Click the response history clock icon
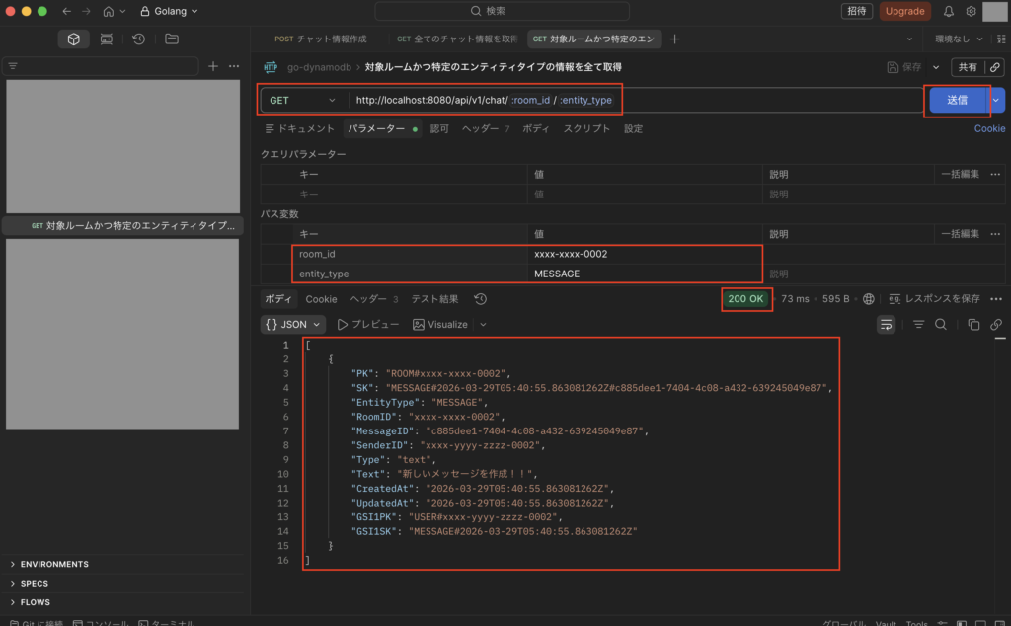The height and width of the screenshot is (626, 1011). pyautogui.click(x=480, y=299)
